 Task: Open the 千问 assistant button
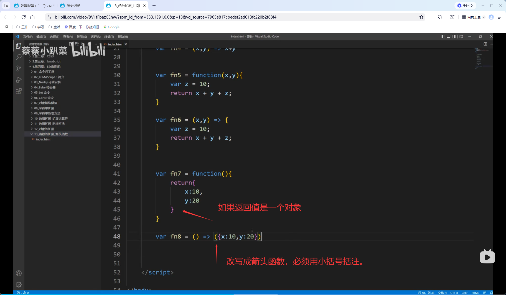point(465,6)
